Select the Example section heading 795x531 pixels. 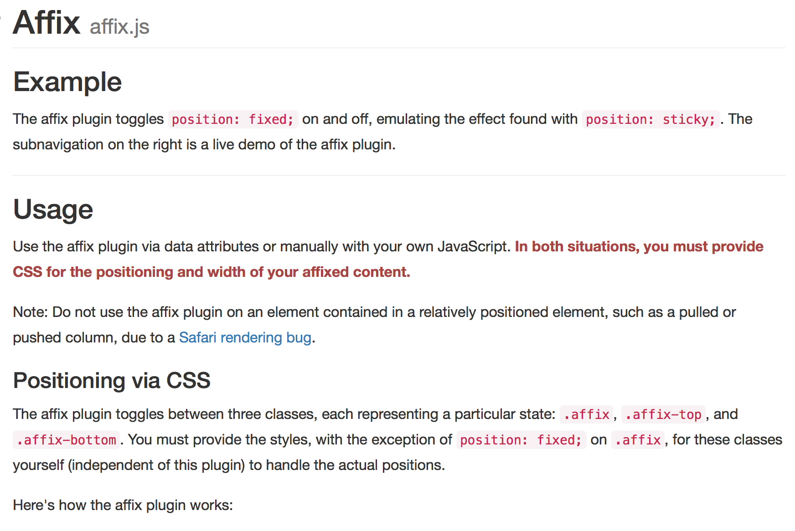pyautogui.click(x=67, y=82)
